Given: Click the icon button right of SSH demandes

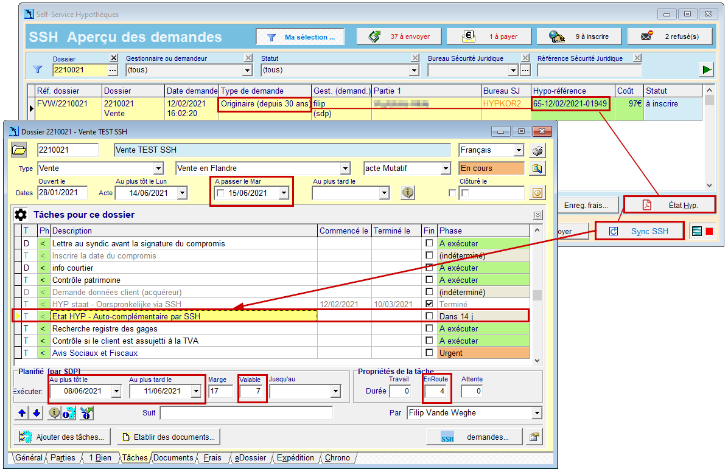Looking at the screenshot, I should (534, 437).
